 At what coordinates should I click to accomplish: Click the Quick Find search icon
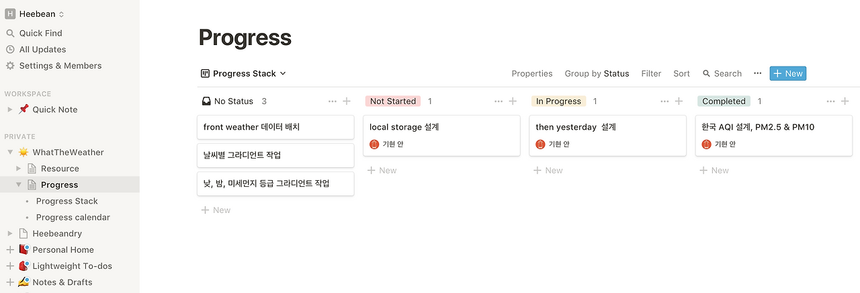click(10, 33)
